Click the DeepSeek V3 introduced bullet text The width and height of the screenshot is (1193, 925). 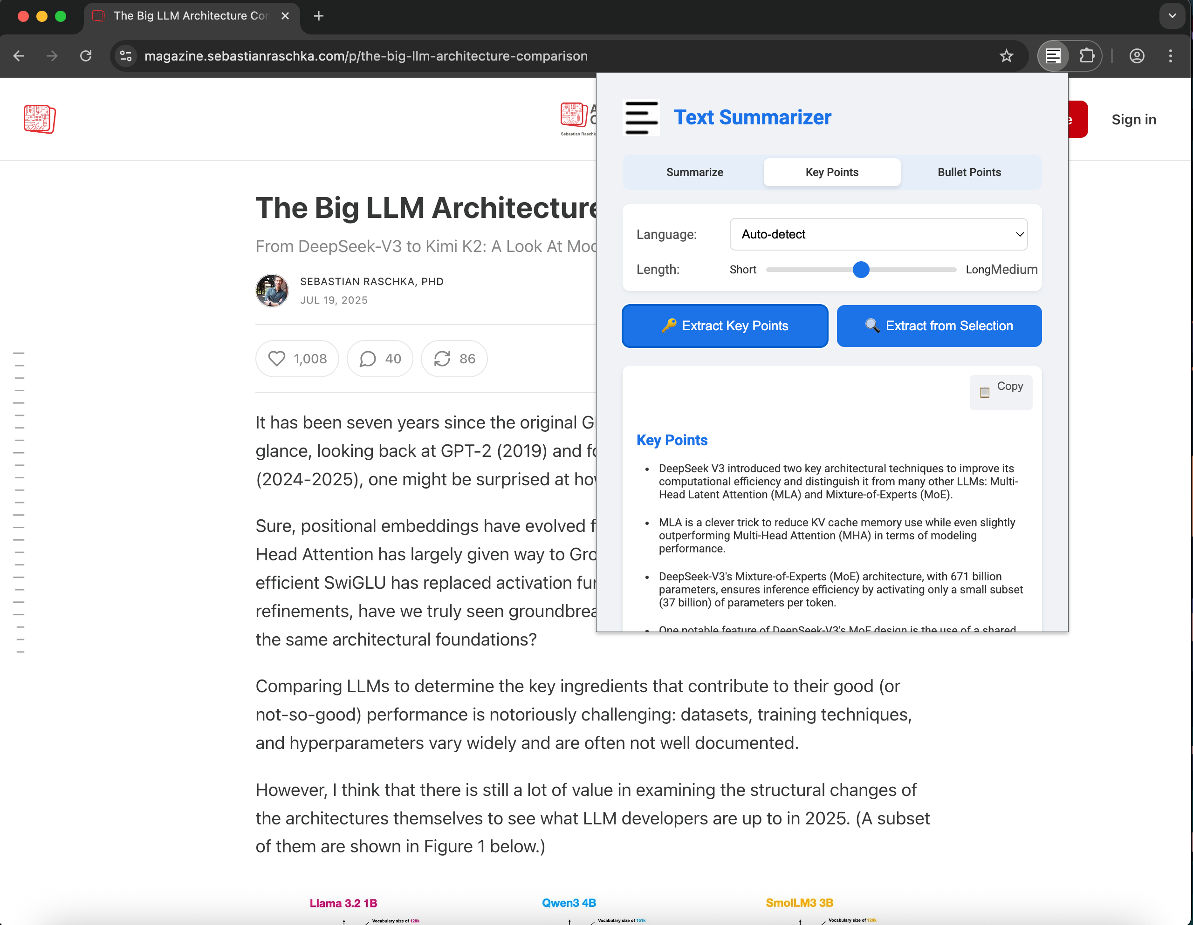tap(838, 482)
